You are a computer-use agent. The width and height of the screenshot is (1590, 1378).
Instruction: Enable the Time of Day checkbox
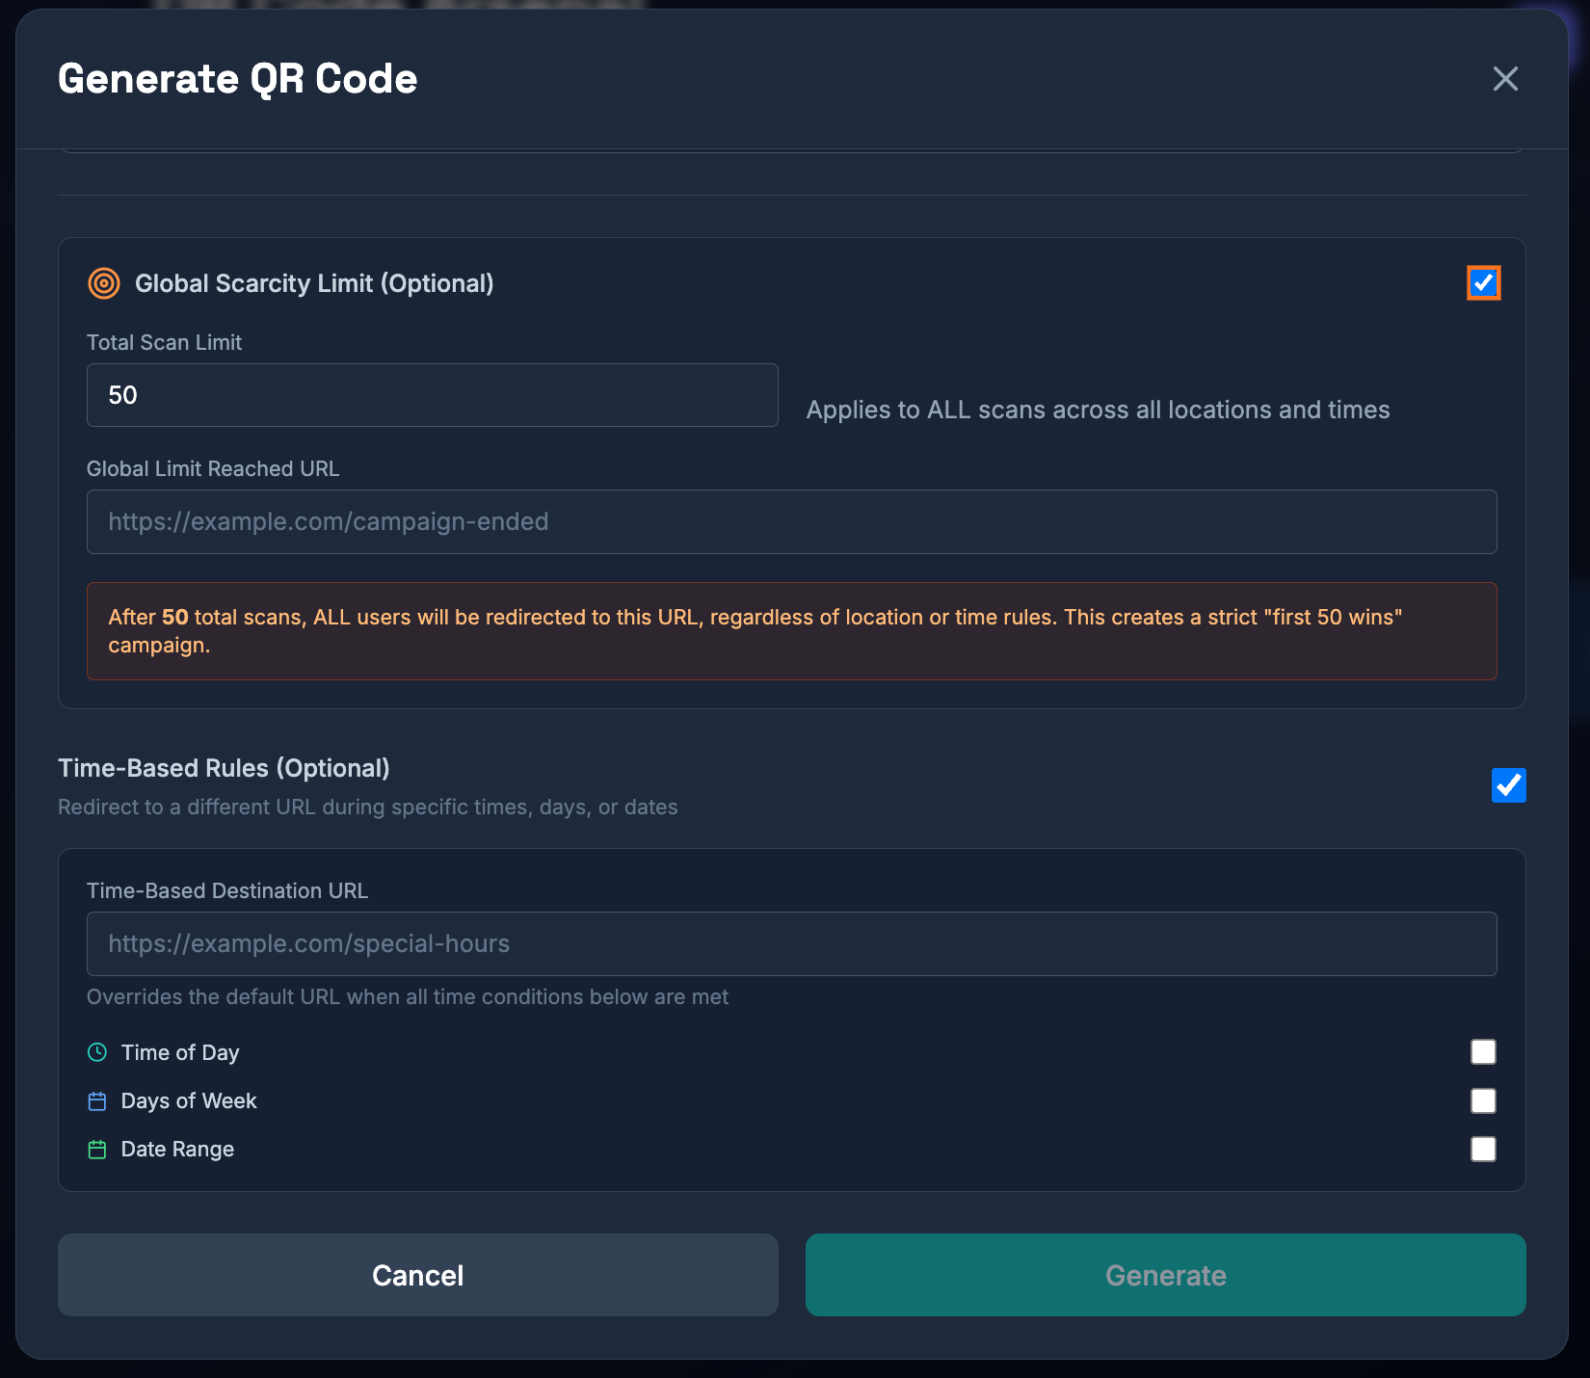point(1483,1052)
